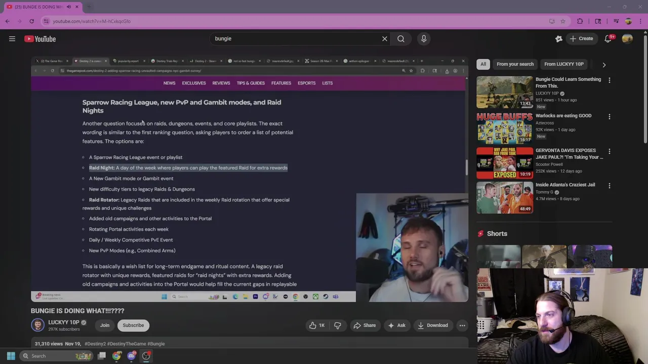Go back with browser back arrow
This screenshot has width=648, height=364.
point(8,21)
